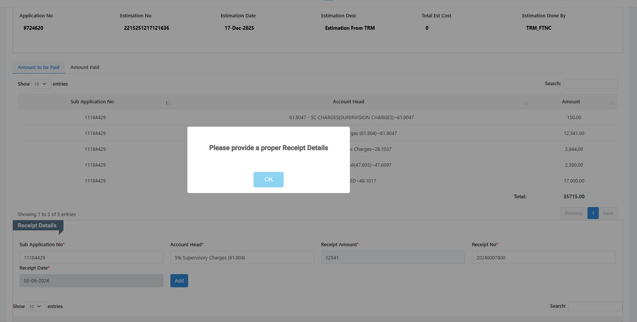
Task: Click the Account Head input field
Action: pyautogui.click(x=242, y=258)
